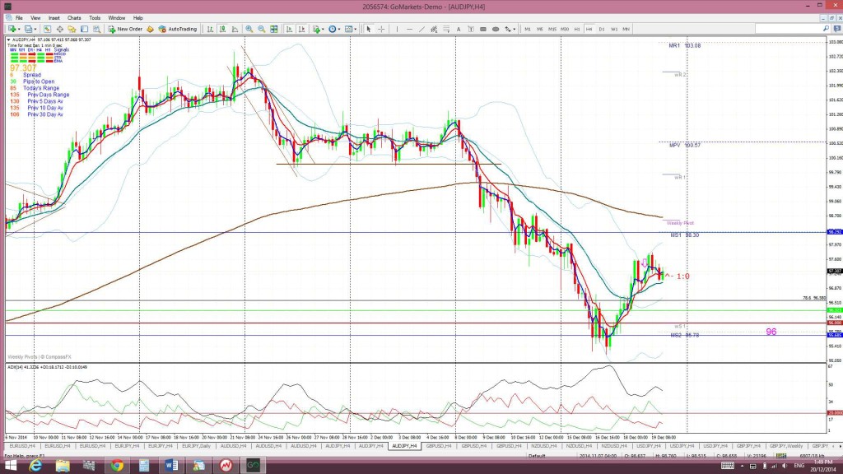Toggle the Data Window crosshair icon
The image size is (843, 474).
[x=59, y=29]
